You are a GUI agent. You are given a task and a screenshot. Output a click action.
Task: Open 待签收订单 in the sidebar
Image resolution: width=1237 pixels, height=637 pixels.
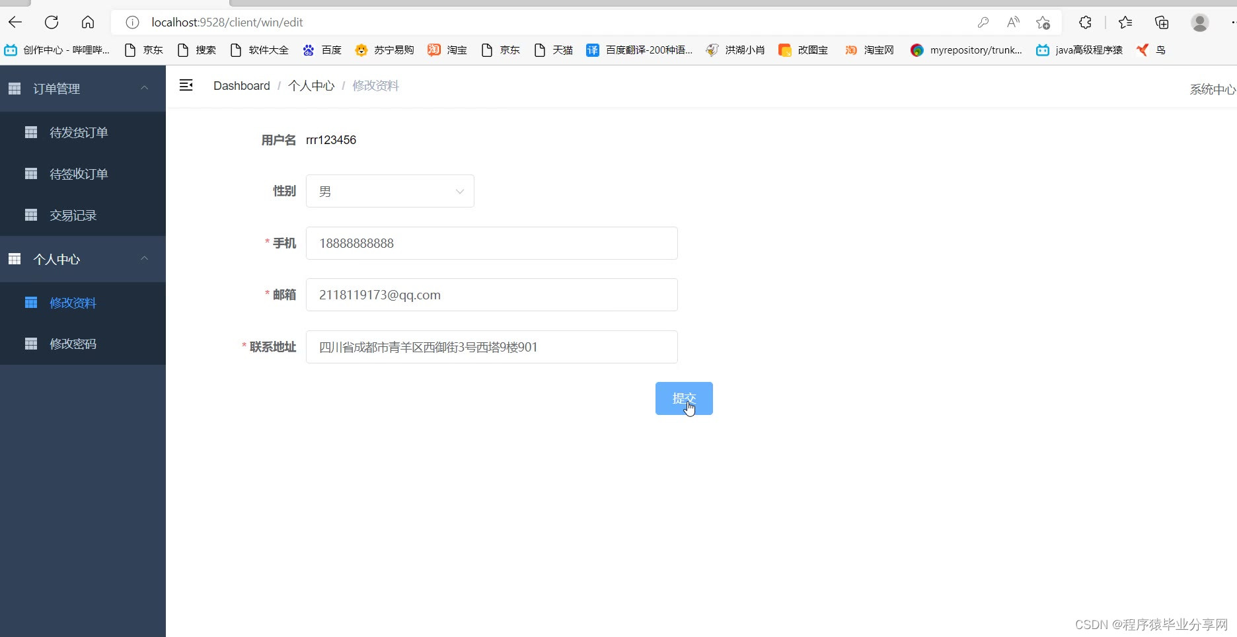click(x=83, y=174)
